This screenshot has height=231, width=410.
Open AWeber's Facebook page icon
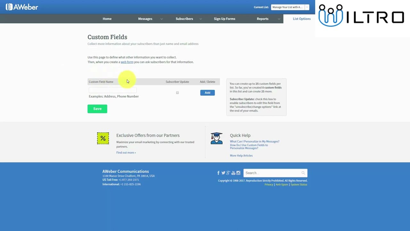click(218, 173)
